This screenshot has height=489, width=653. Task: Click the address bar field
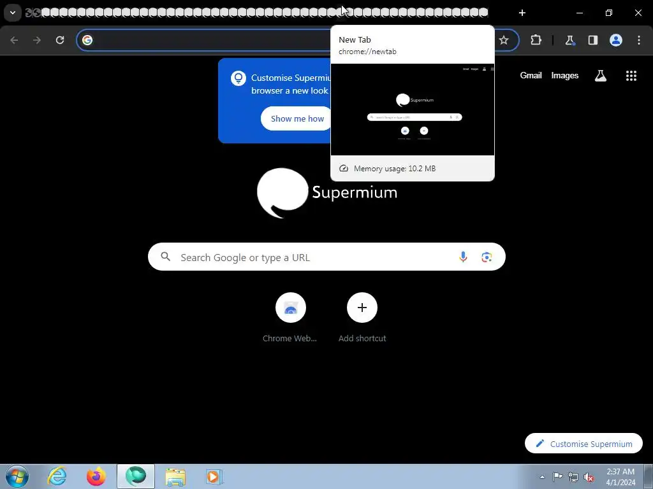298,40
